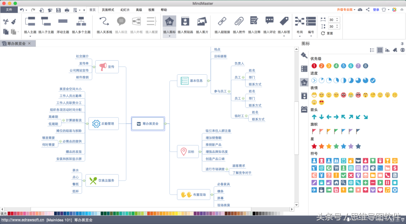This screenshot has width=406, height=224.
Task: Pin the 图标 panel with pin toggle
Action: [403, 44]
